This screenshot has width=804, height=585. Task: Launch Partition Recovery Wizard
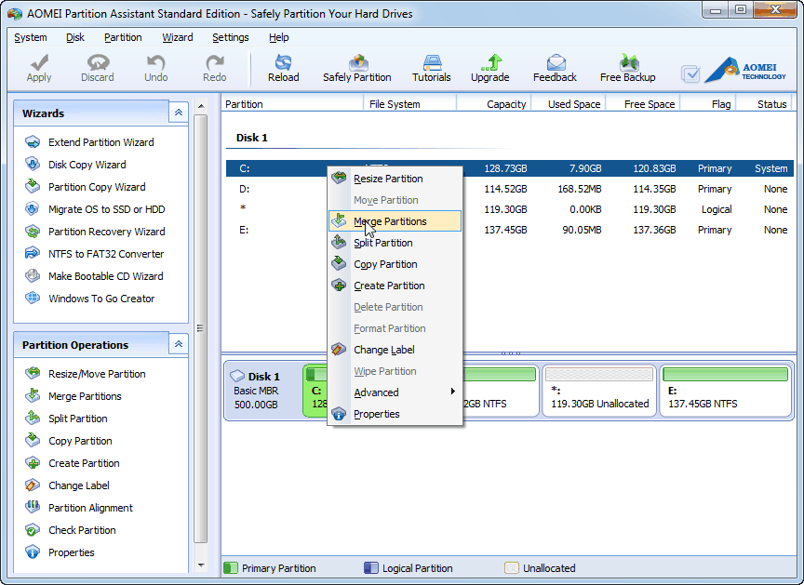point(95,232)
